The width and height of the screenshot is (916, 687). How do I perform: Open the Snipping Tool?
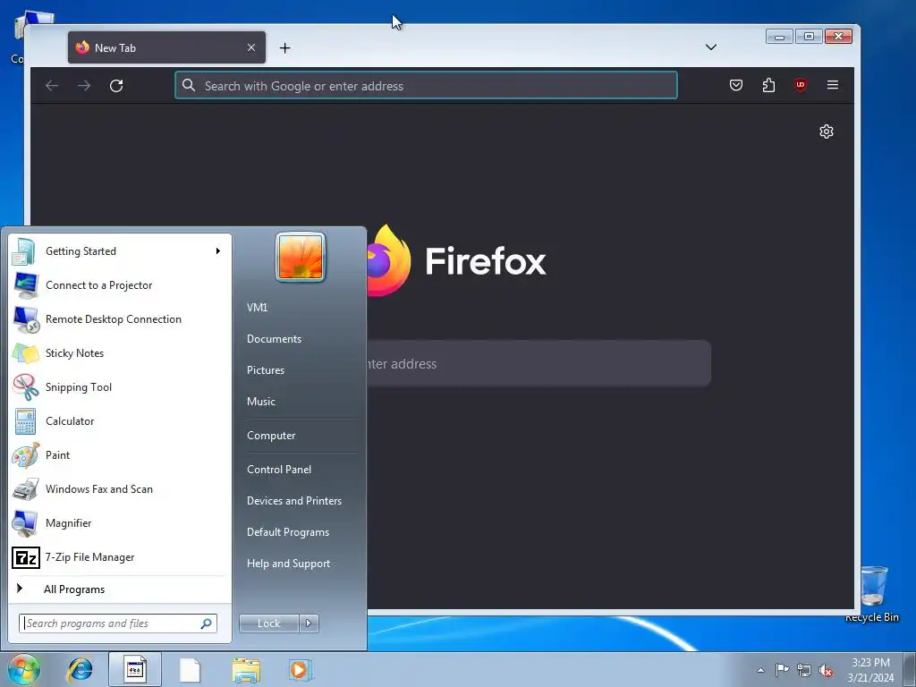point(120,386)
